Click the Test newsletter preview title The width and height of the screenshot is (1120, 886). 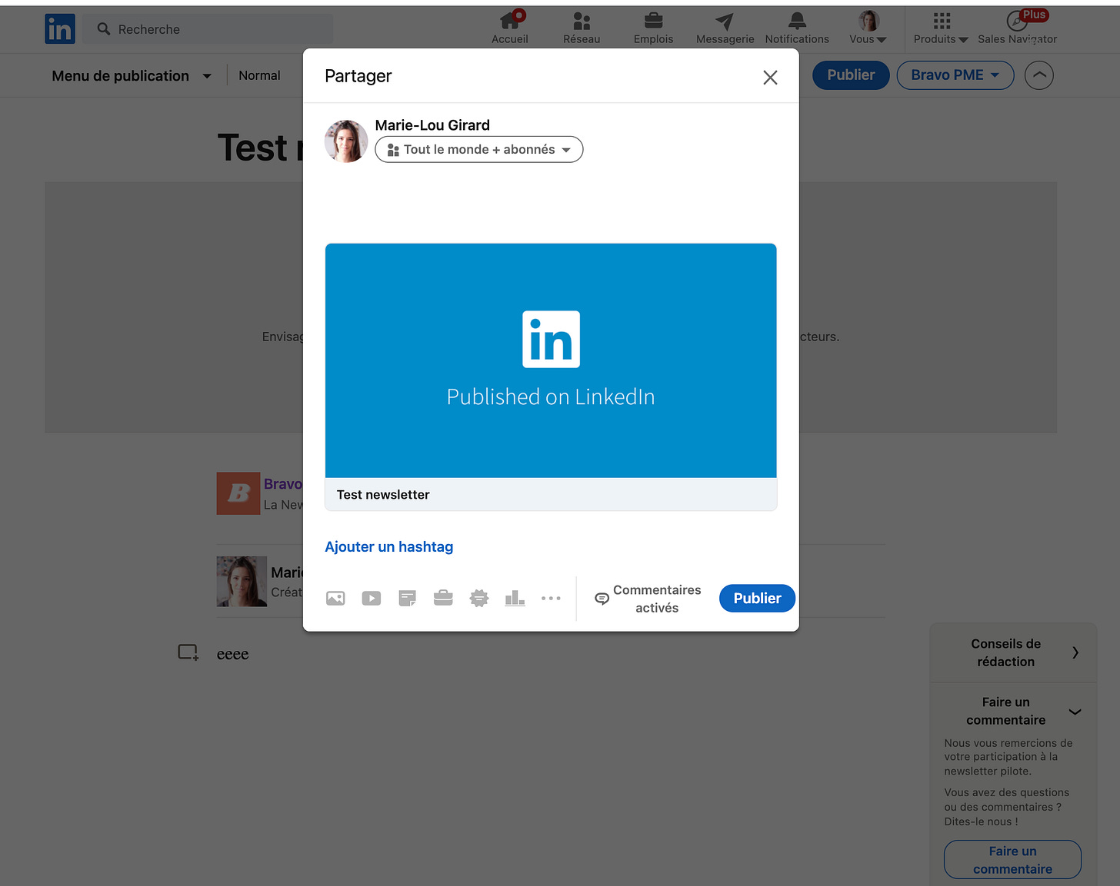383,495
